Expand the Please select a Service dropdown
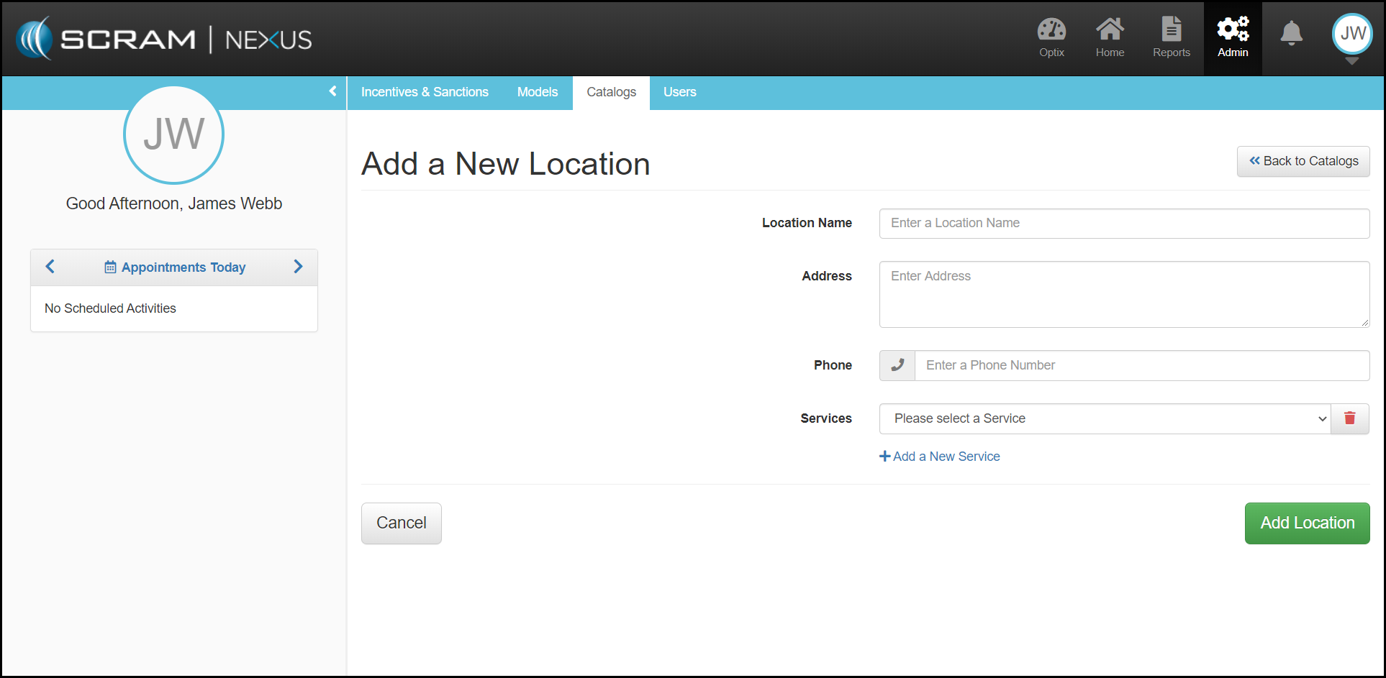This screenshot has height=678, width=1386. point(1105,418)
